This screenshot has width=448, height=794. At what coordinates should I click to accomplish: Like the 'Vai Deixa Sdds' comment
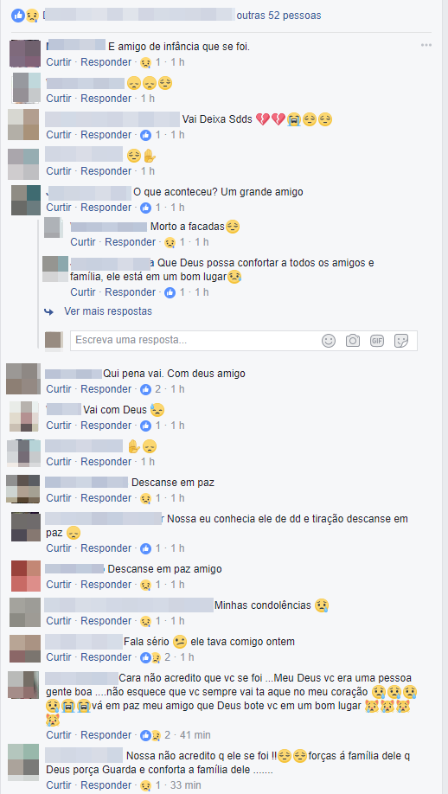click(x=59, y=135)
